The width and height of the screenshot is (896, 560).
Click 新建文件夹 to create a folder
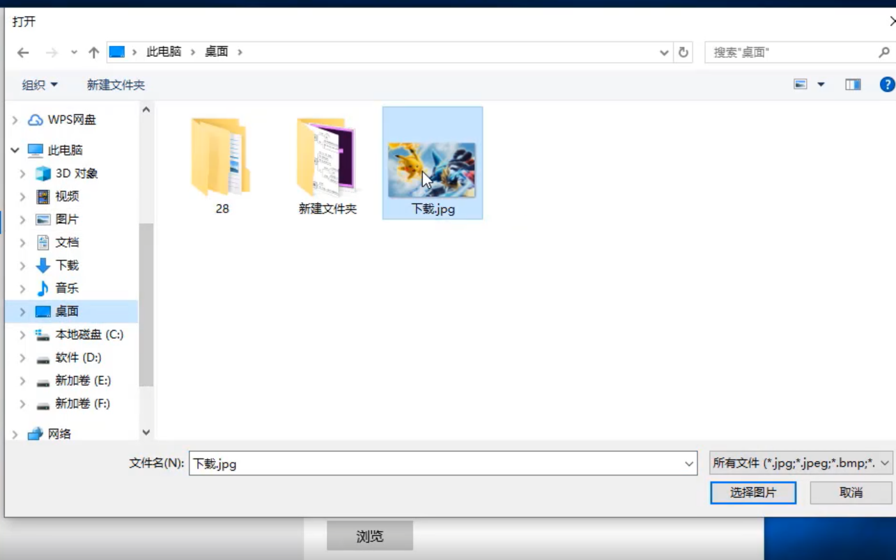click(x=115, y=84)
